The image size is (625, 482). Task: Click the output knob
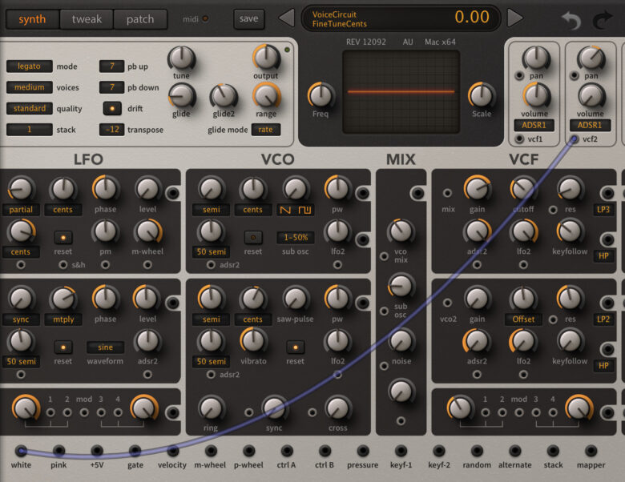tap(266, 58)
